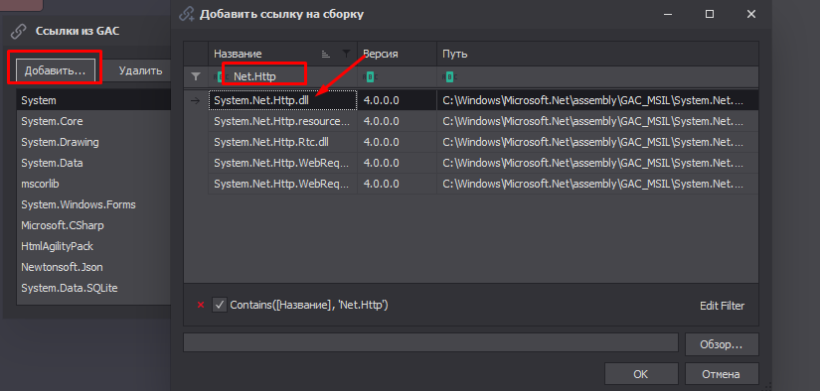This screenshot has width=820, height=391.
Task: Select HtmlAgilityPack reference
Action: [93, 246]
